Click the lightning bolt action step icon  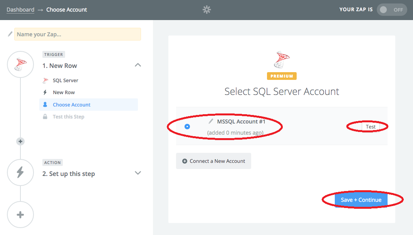(x=20, y=172)
